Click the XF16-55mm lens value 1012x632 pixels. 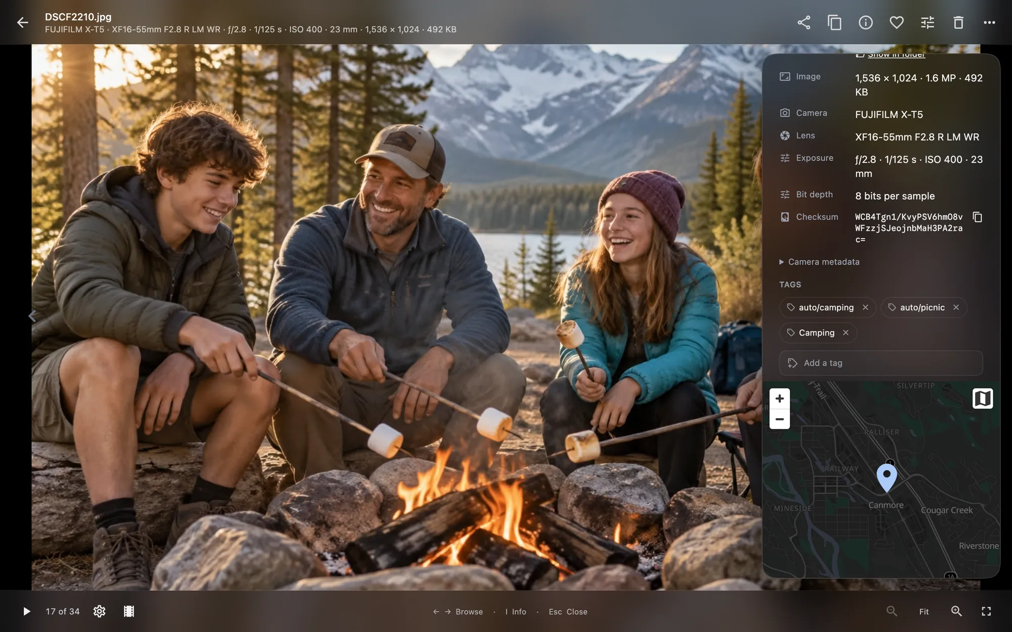pos(917,137)
